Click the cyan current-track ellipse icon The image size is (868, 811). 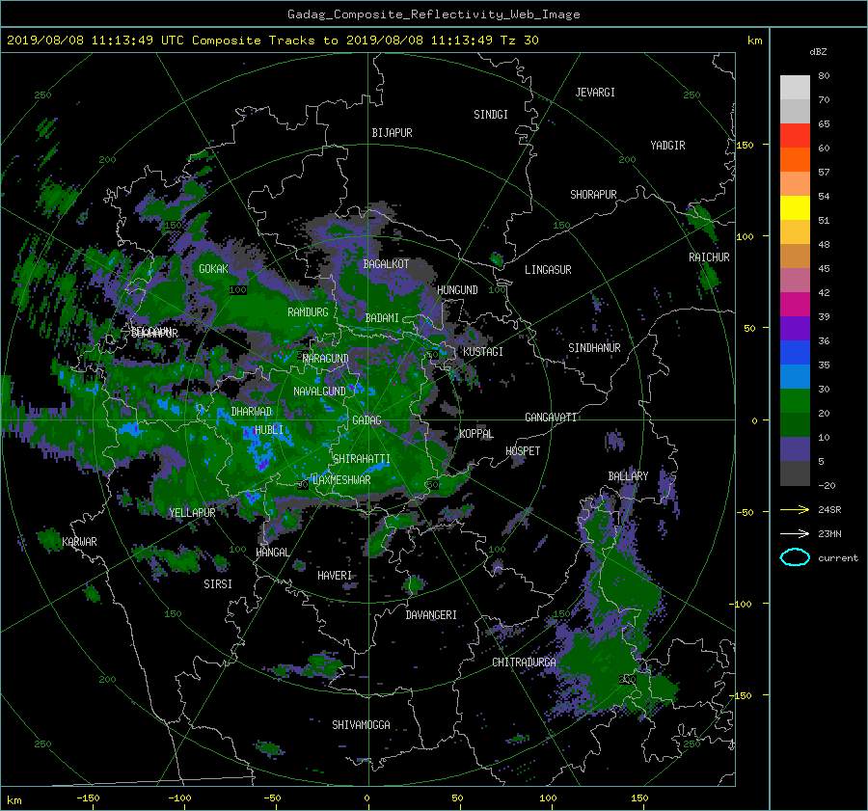click(x=795, y=557)
